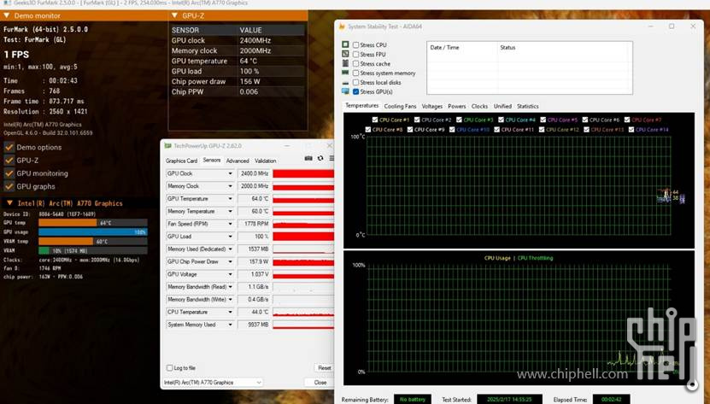This screenshot has width=710, height=404.
Task: Open GPU Temperature sensor dropdown
Action: [230, 199]
